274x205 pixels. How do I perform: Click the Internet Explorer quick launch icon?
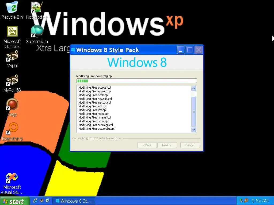(x=35, y=201)
